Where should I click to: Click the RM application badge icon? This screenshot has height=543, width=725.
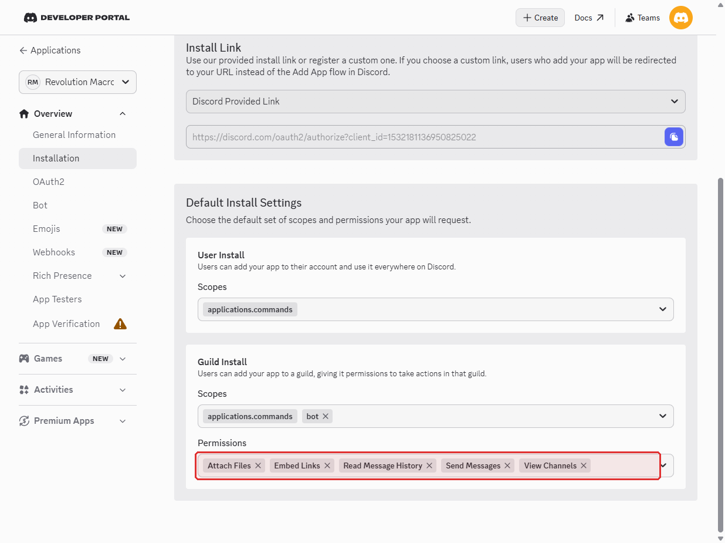(33, 82)
